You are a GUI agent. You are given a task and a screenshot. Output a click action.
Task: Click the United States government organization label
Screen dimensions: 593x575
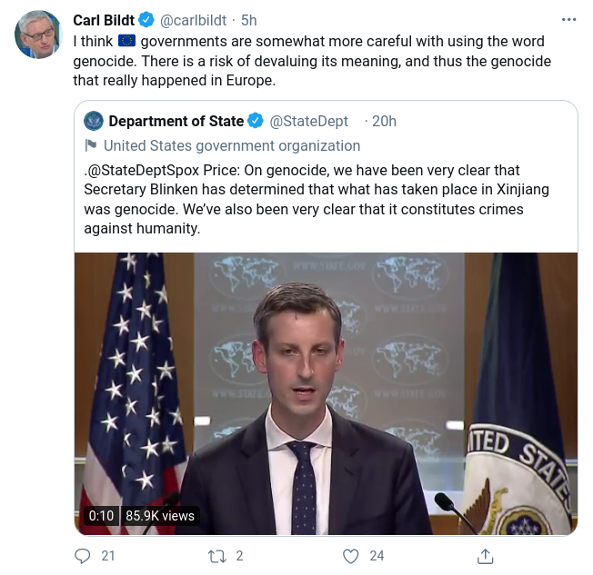[232, 145]
